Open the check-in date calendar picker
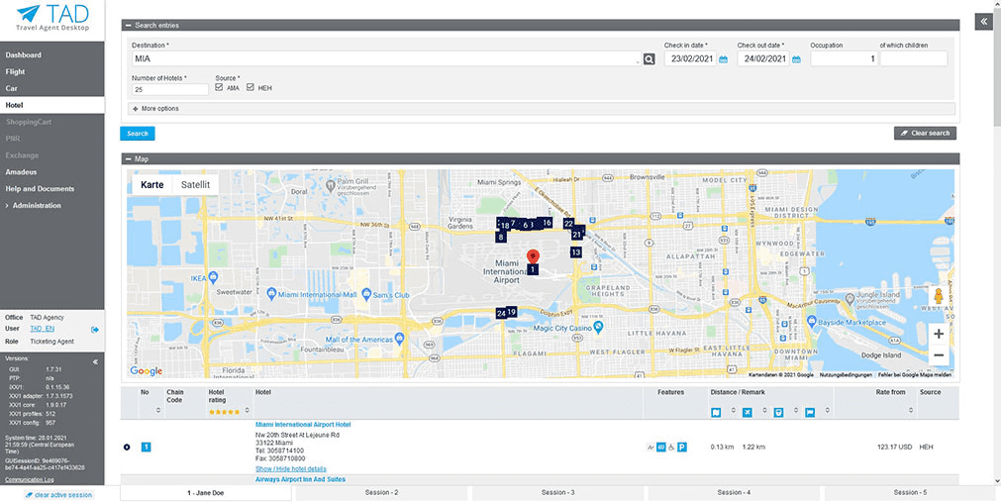Image resolution: width=1001 pixels, height=503 pixels. tap(723, 59)
